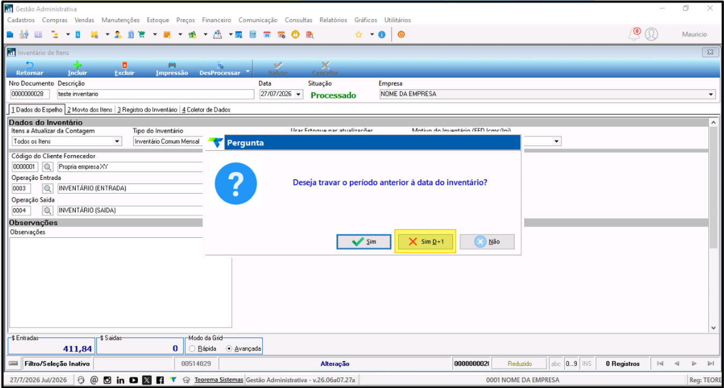The width and height of the screenshot is (724, 388).
Task: Click the notification bell icon
Action: coord(634,34)
